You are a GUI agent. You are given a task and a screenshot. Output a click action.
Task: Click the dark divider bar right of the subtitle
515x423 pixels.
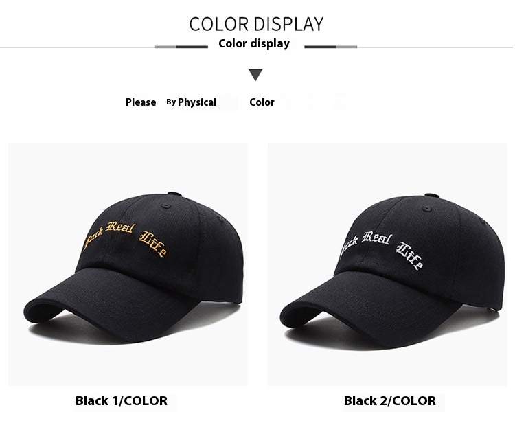click(x=320, y=47)
